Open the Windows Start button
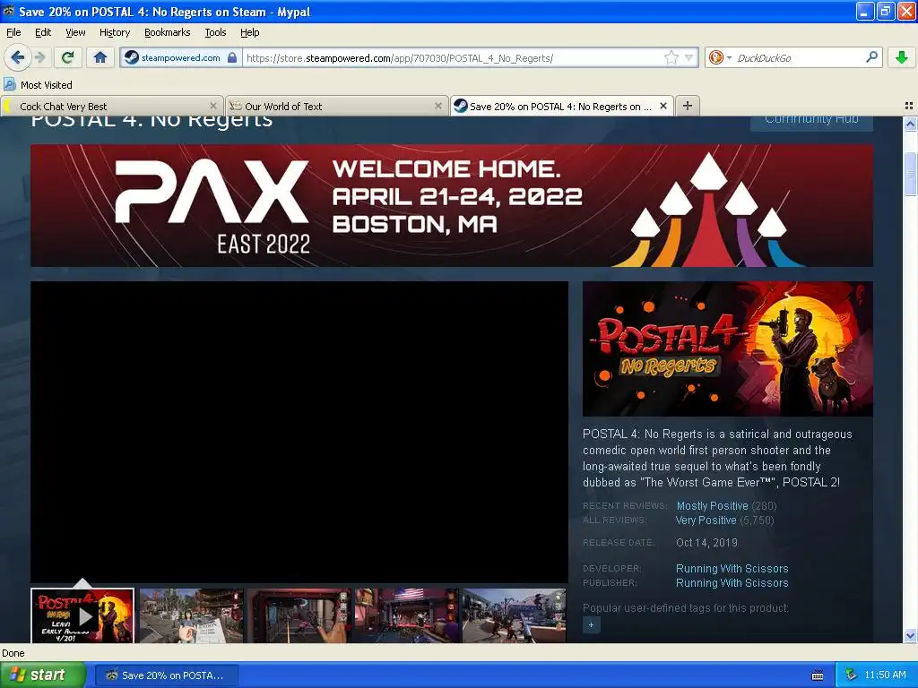This screenshot has width=918, height=688. [x=43, y=675]
